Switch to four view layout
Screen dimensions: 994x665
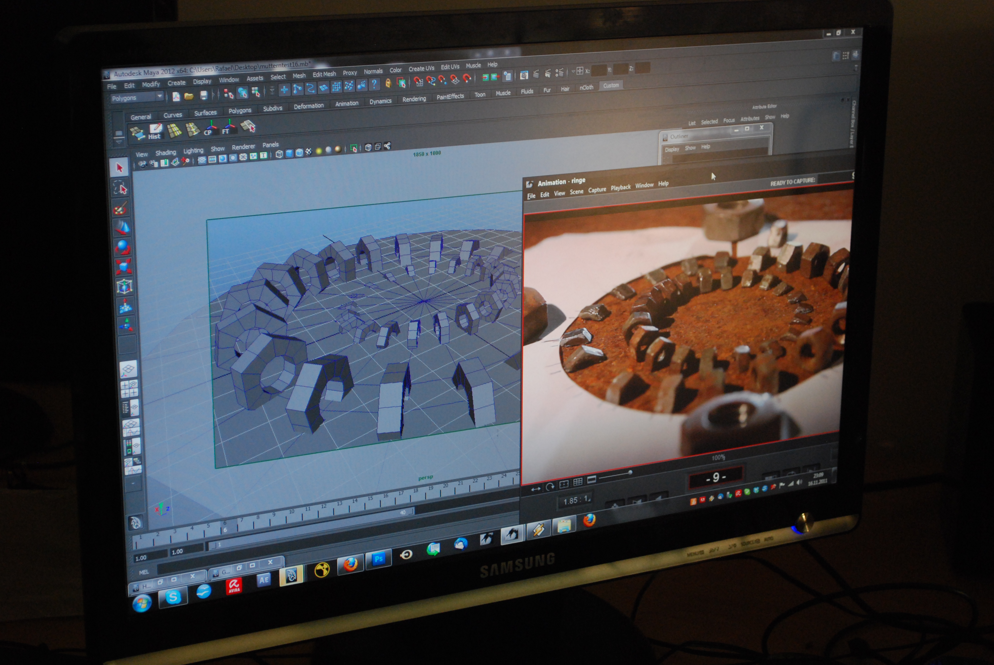click(x=129, y=389)
